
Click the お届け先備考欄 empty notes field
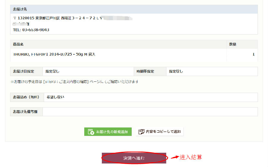coord(150,112)
